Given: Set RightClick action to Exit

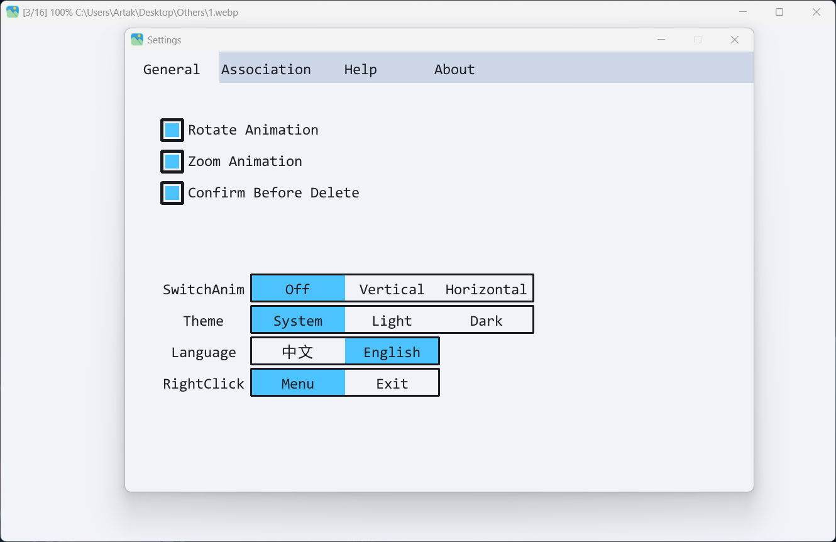Looking at the screenshot, I should click(392, 384).
